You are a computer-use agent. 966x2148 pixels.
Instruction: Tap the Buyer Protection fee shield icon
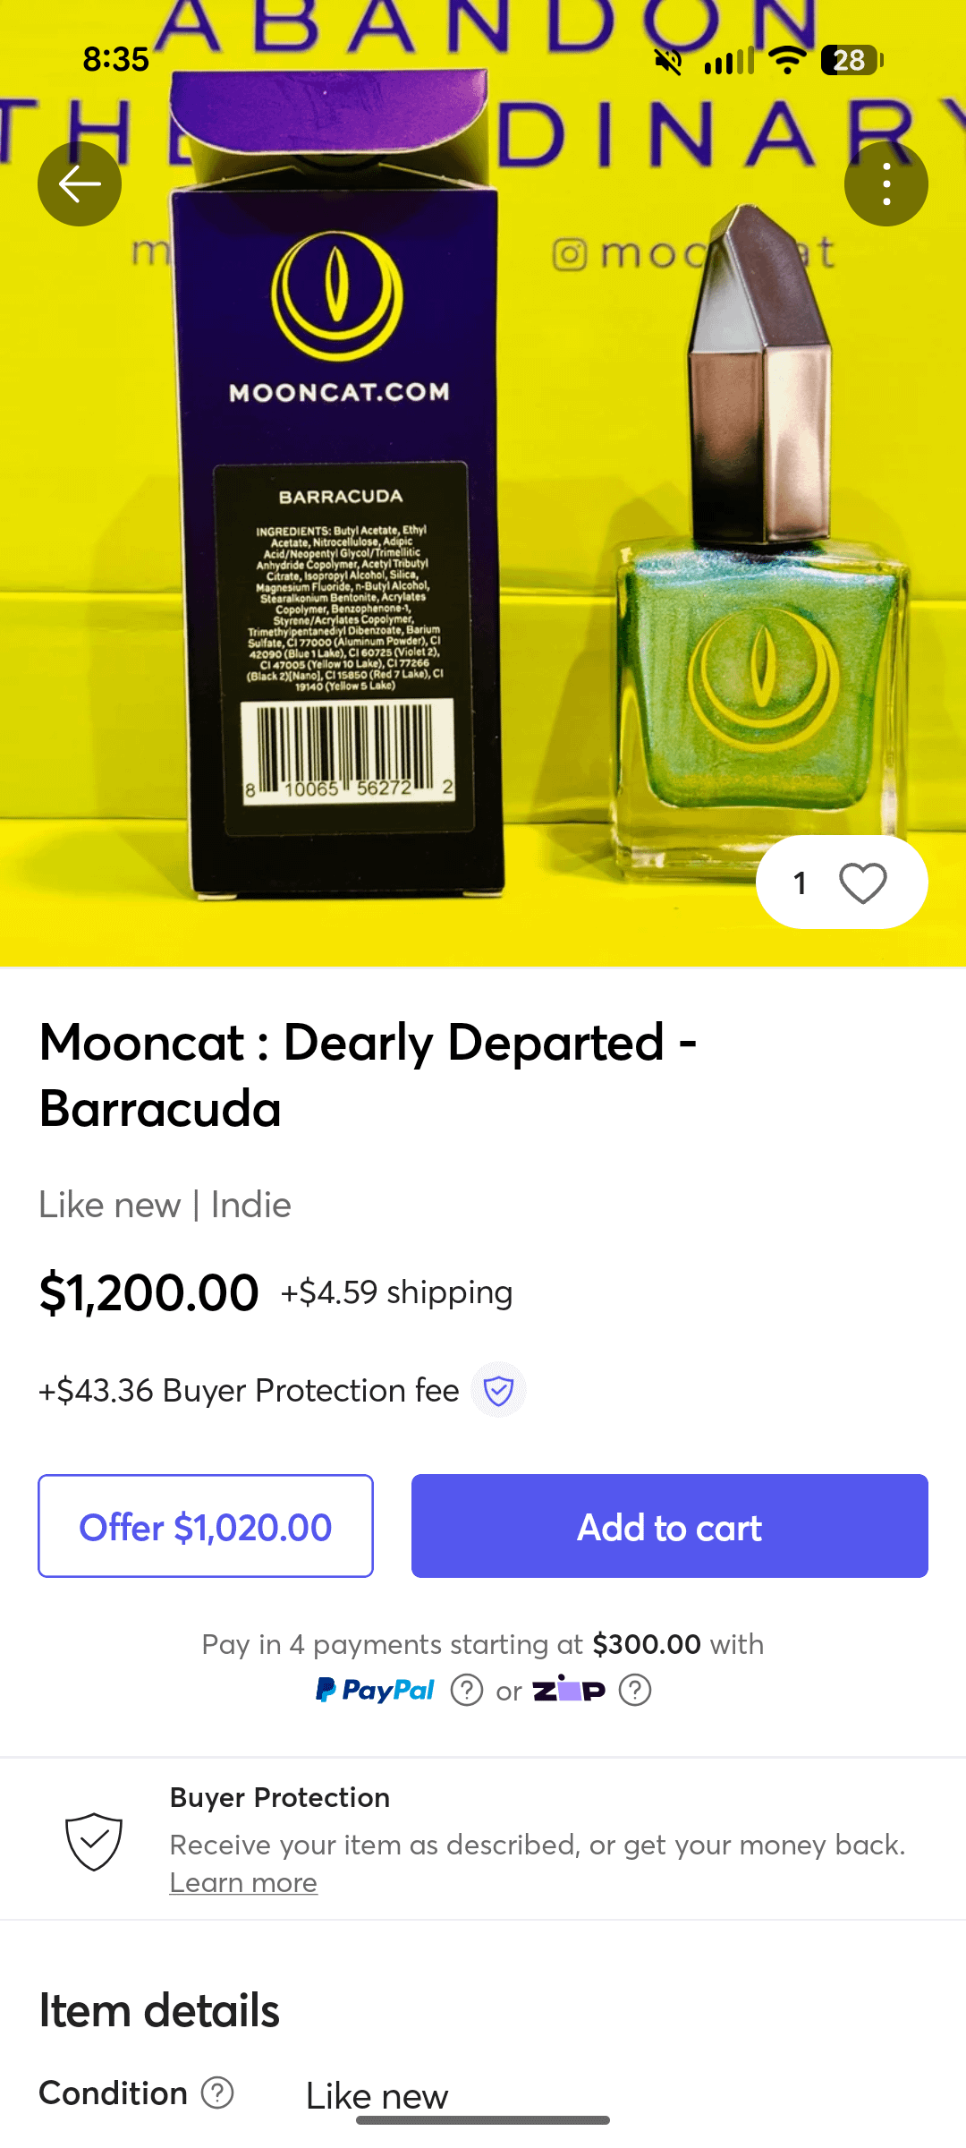[498, 1390]
